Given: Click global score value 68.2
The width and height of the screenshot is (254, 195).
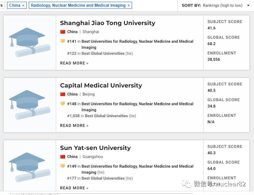Looking at the screenshot, I should point(212,44).
